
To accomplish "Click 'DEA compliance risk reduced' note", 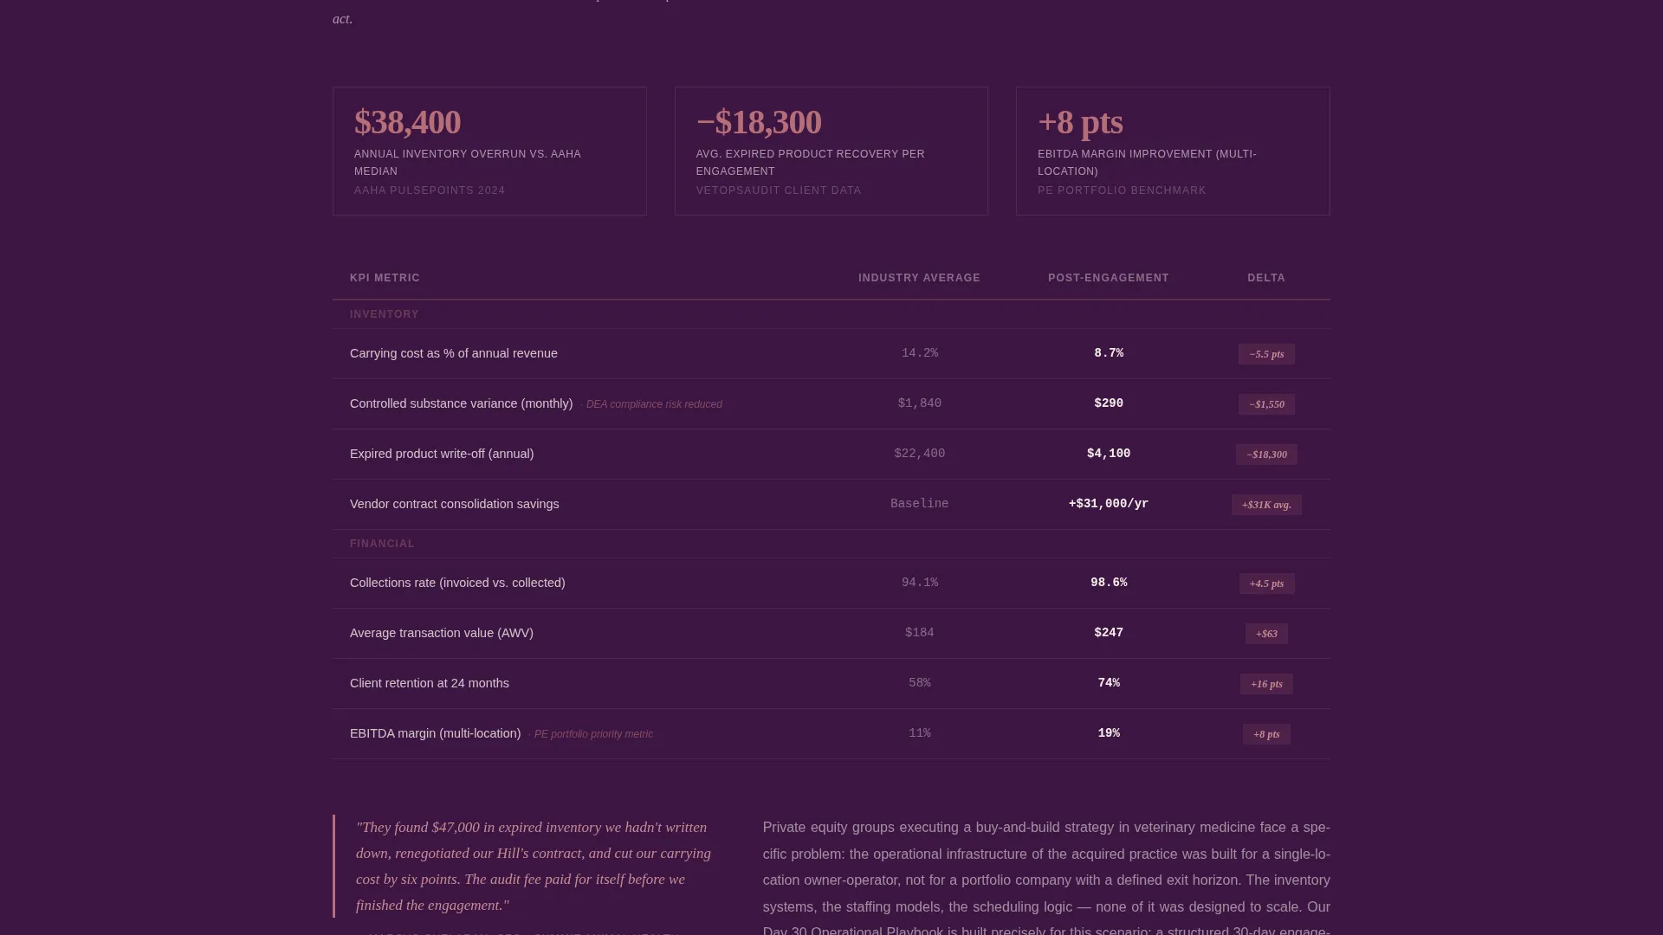I will 654,404.
